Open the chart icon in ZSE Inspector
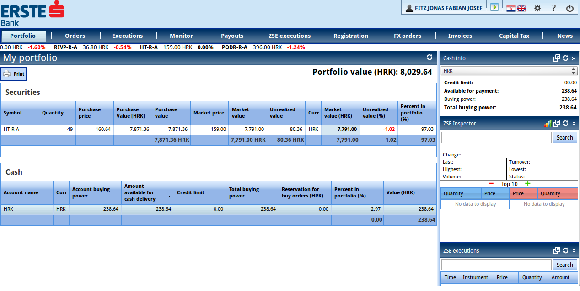The image size is (580, 291). [x=548, y=123]
